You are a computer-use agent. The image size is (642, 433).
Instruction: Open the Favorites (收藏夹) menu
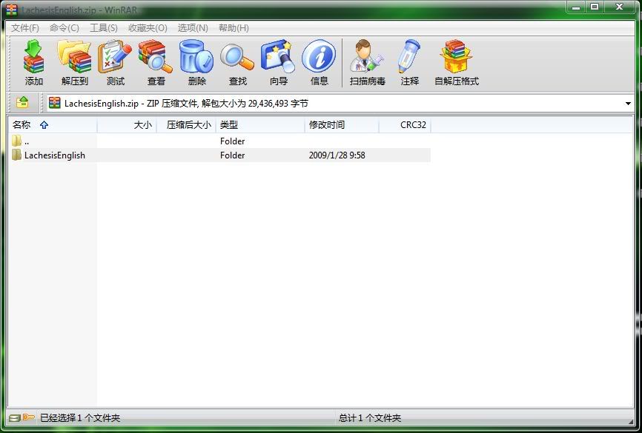148,28
